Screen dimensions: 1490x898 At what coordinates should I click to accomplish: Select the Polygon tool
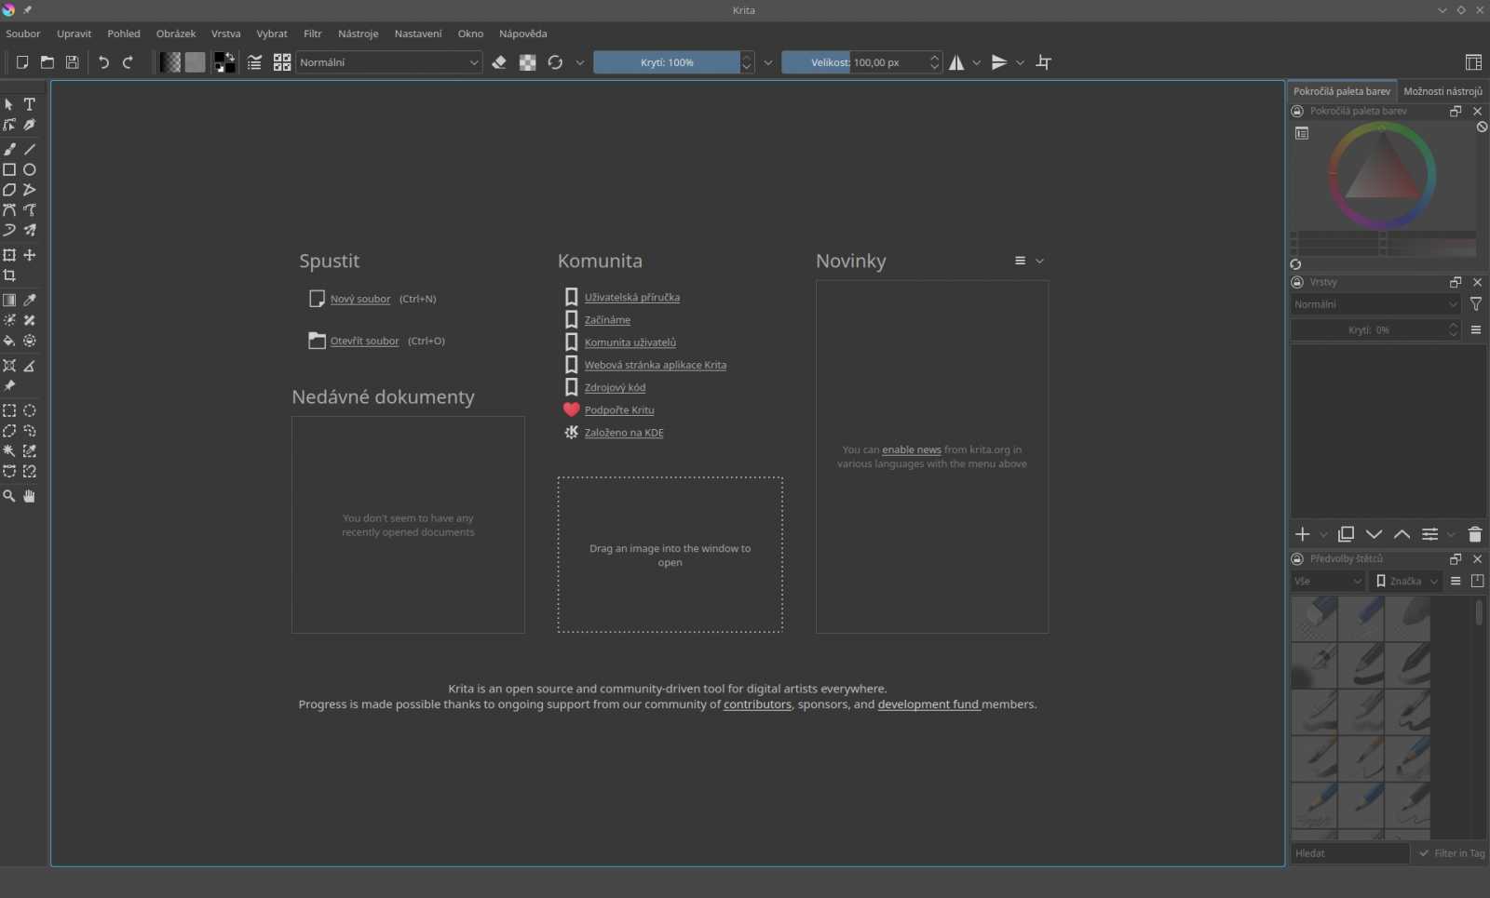[x=9, y=190]
